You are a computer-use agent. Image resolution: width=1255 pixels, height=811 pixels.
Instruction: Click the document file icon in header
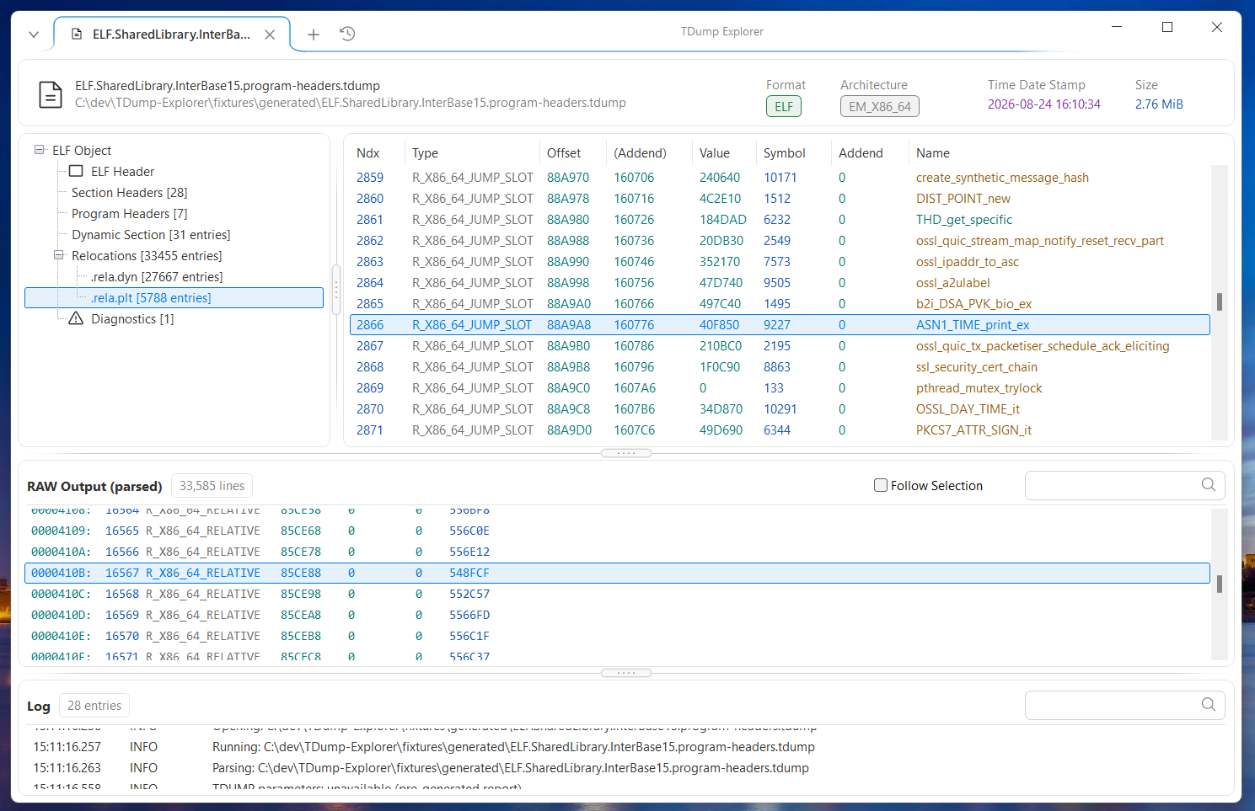51,94
